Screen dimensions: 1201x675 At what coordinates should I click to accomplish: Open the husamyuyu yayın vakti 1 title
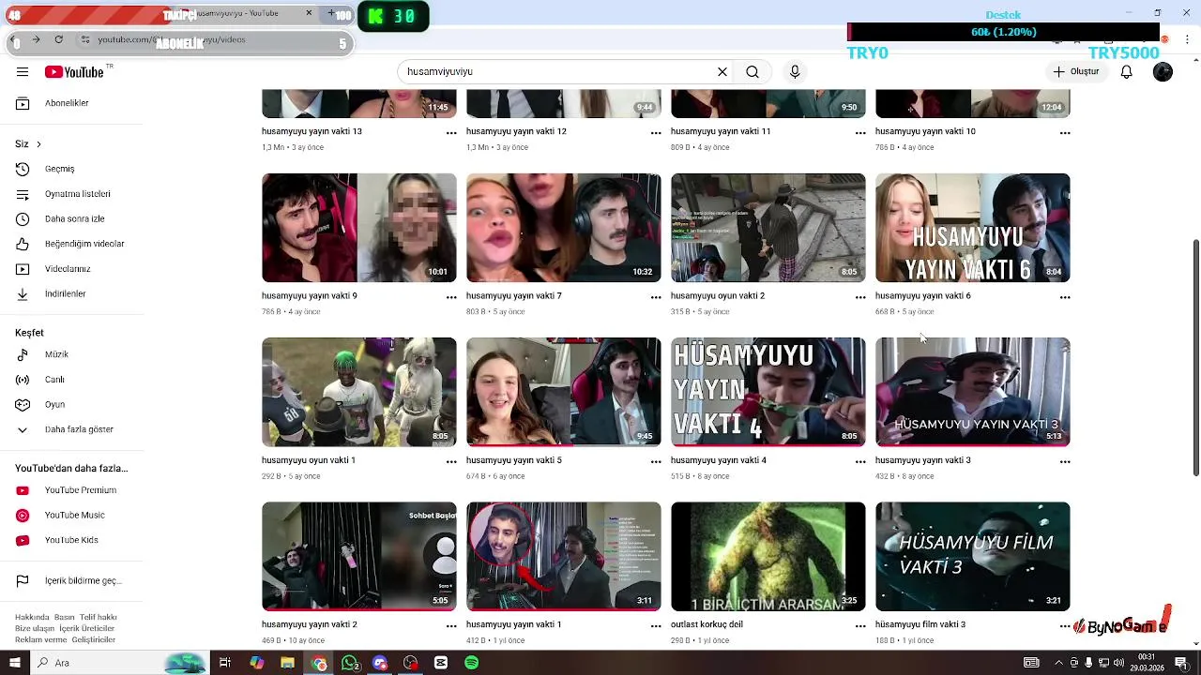pyautogui.click(x=514, y=624)
